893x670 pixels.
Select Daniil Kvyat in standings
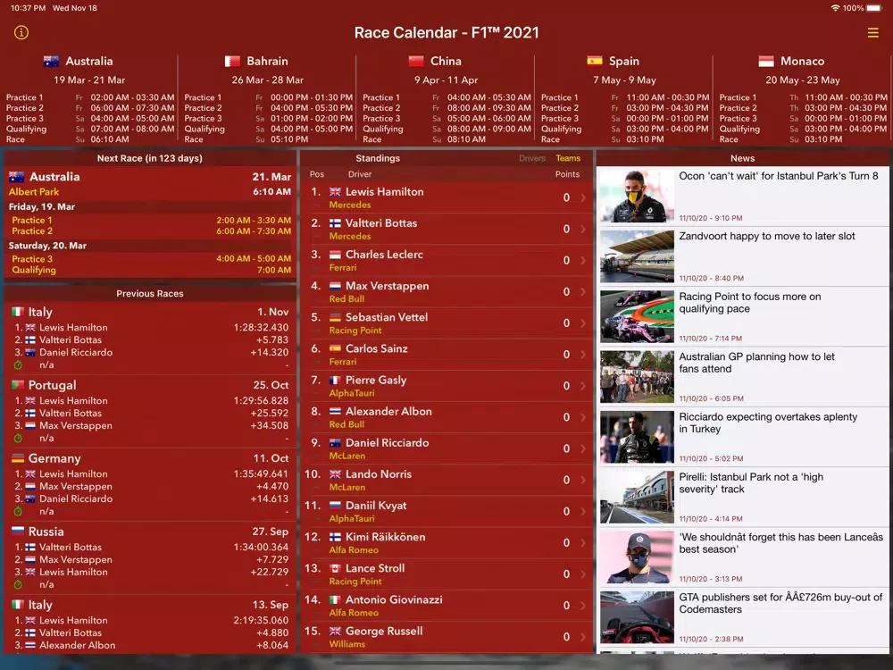tap(446, 511)
